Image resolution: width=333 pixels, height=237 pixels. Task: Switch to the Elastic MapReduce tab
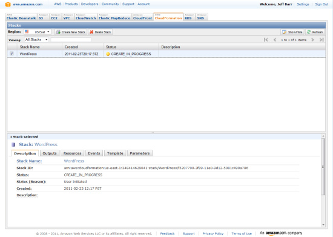(114, 17)
